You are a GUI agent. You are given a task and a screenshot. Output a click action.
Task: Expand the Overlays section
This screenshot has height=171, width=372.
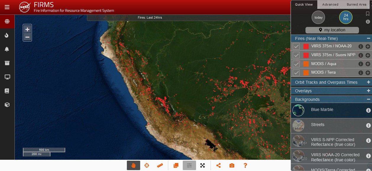[x=368, y=91]
